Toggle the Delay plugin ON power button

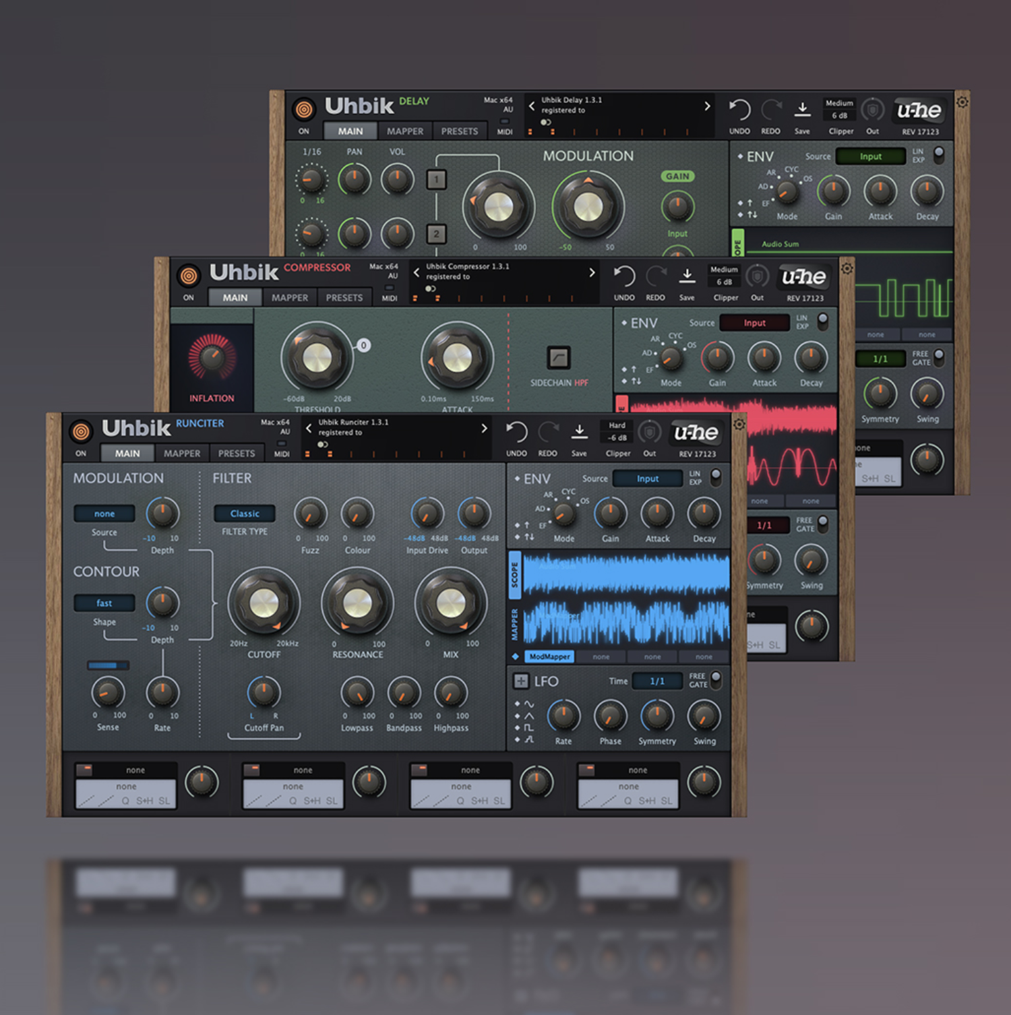(304, 109)
